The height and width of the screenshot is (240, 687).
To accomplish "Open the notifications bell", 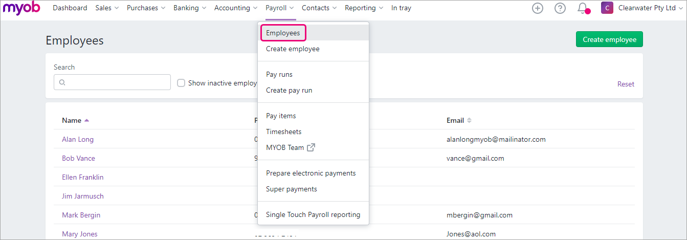I will point(582,8).
